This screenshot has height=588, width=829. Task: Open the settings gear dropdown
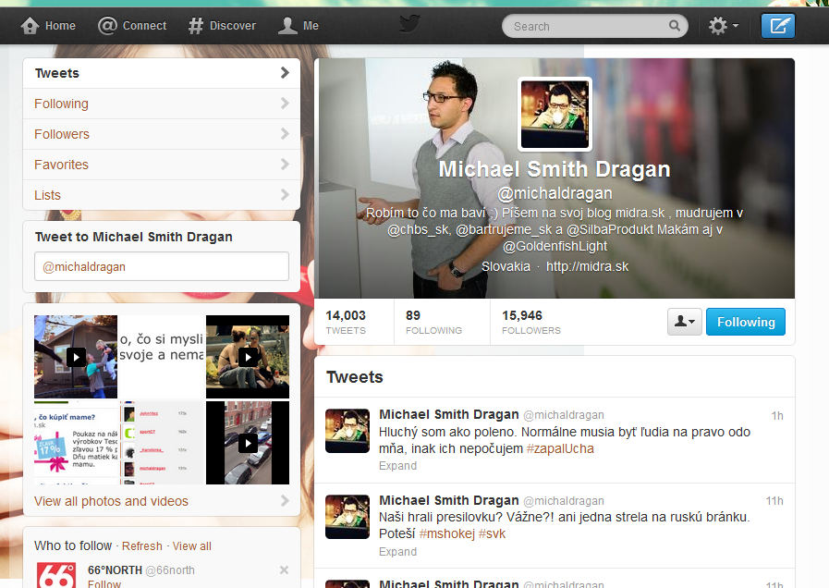coord(723,25)
